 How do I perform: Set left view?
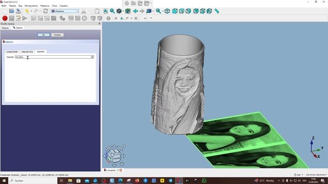point(209,11)
